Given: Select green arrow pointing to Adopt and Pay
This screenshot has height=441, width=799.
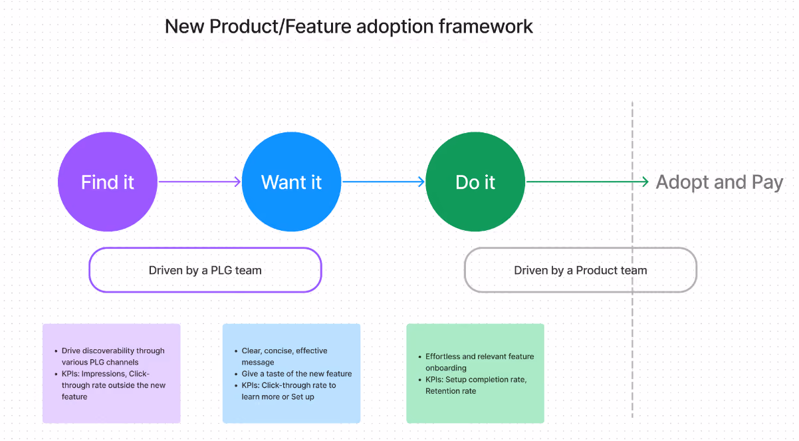Looking at the screenshot, I should [x=588, y=182].
